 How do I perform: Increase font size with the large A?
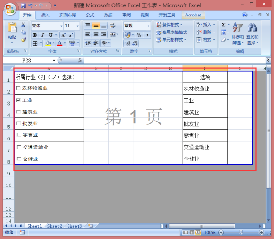pos(63,35)
